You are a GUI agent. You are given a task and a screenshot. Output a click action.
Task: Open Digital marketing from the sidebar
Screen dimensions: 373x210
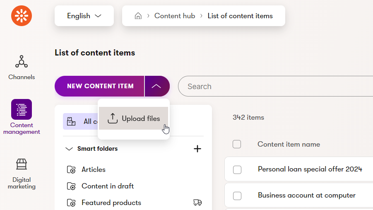click(22, 173)
